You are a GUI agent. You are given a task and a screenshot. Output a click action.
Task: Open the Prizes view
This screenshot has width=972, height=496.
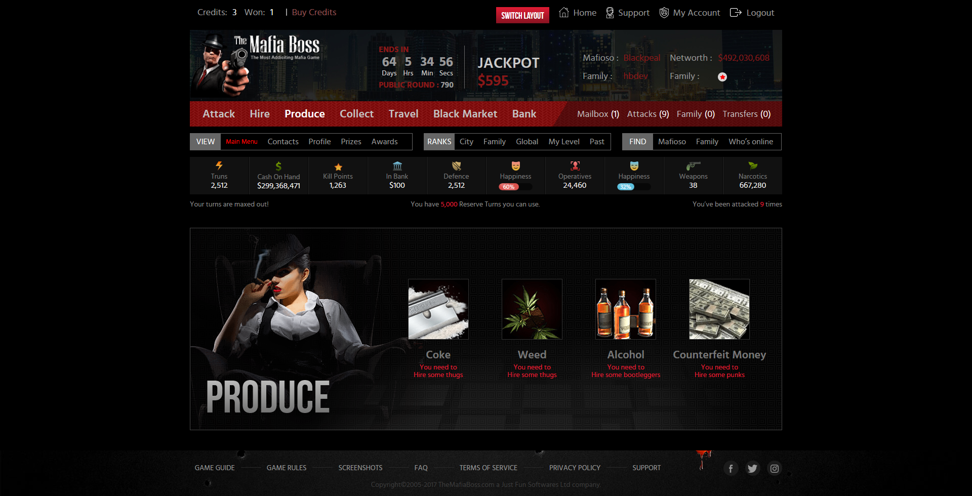tap(351, 142)
